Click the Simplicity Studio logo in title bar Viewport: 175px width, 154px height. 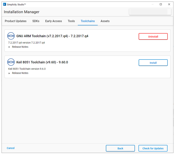[4, 4]
